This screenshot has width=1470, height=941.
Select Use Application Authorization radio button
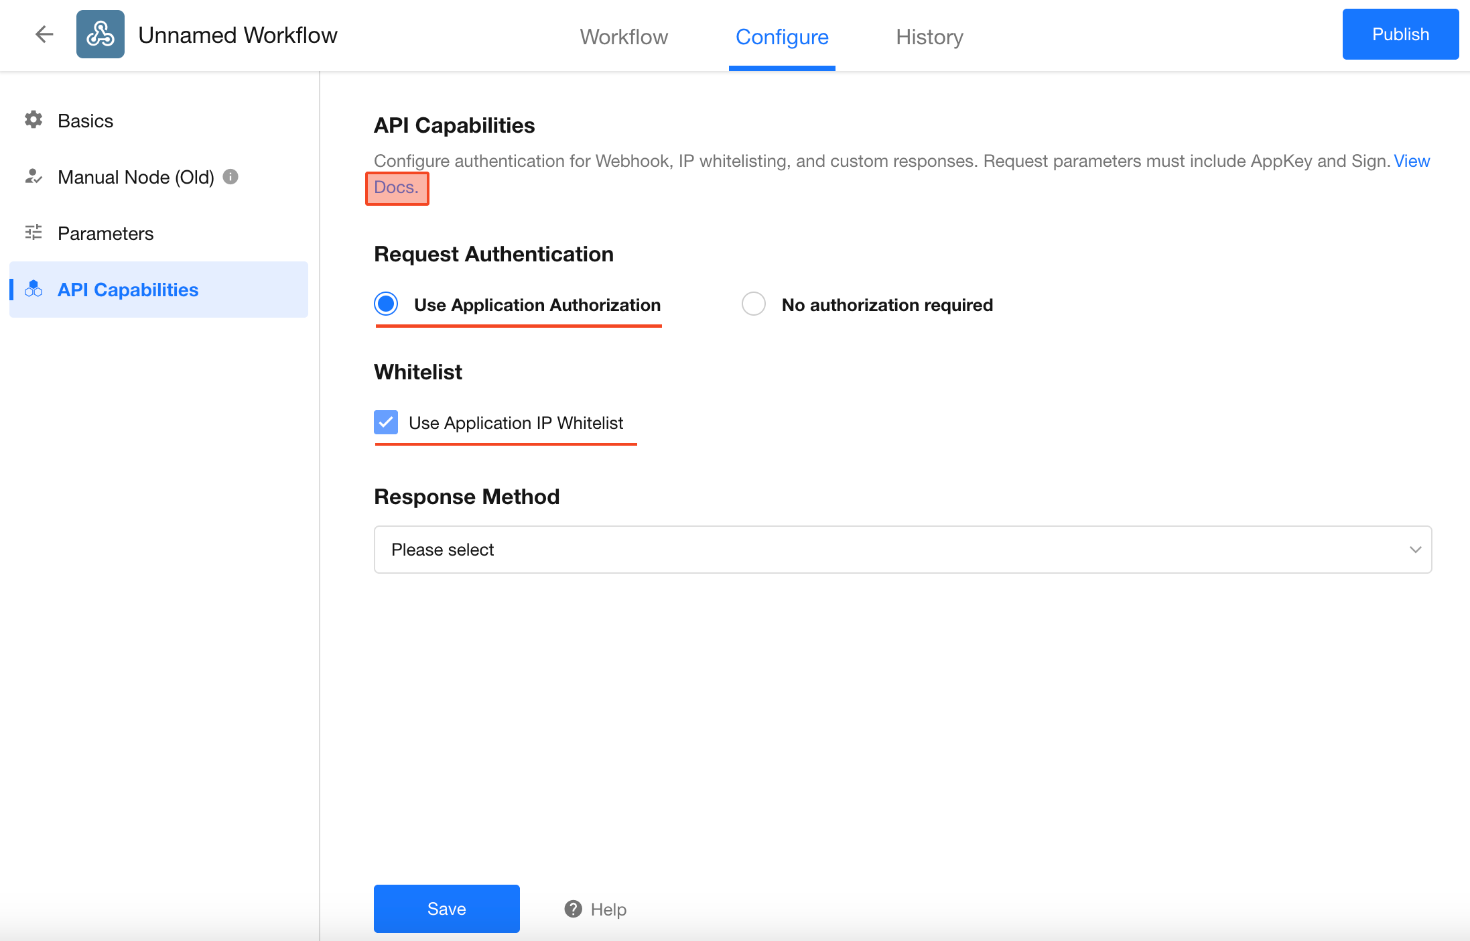click(386, 304)
